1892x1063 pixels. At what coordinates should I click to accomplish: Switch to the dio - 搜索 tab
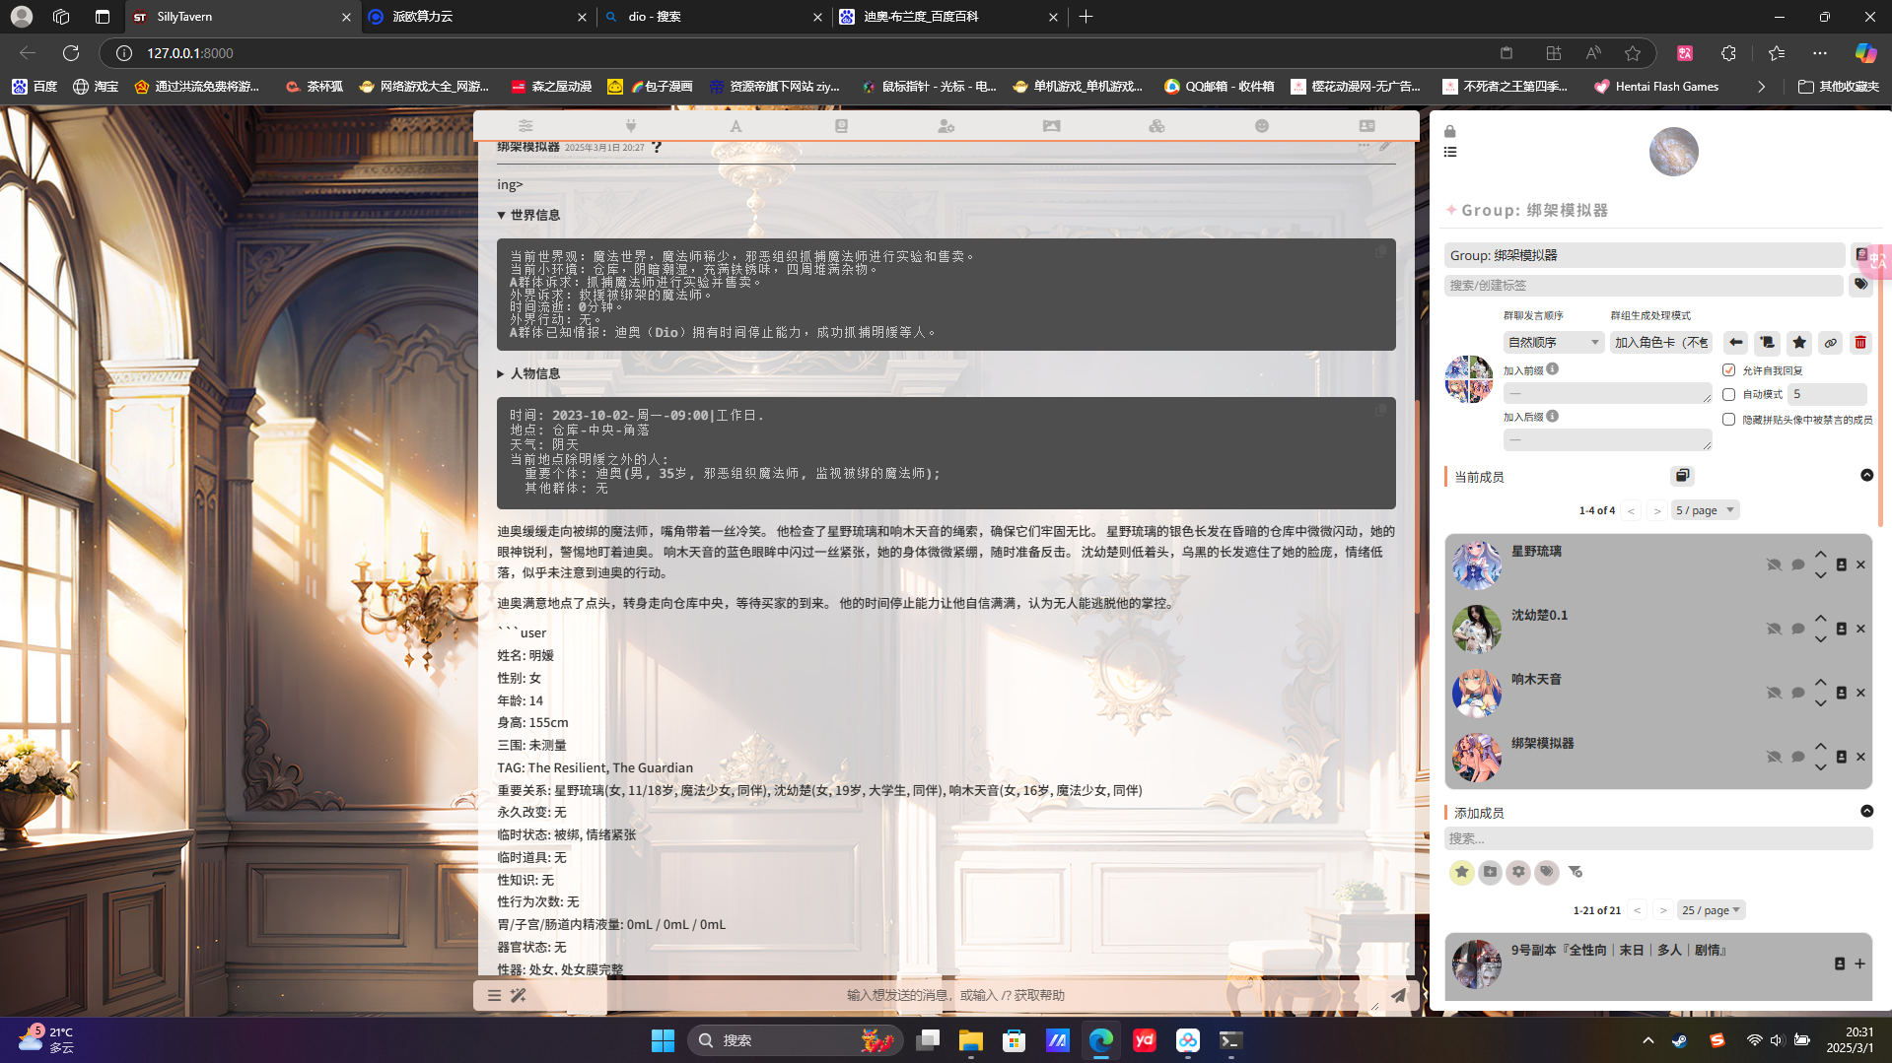point(710,17)
